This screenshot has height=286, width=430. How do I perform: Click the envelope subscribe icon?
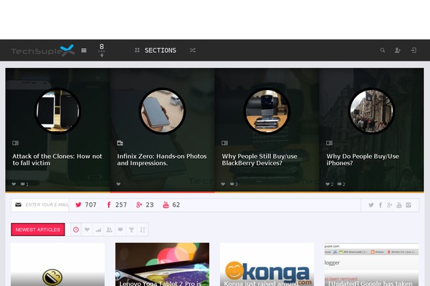pos(18,204)
